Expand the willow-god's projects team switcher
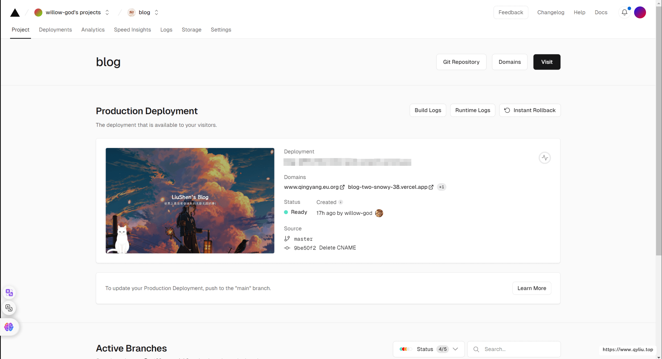Screen dimensions: 662x359 tap(107, 12)
